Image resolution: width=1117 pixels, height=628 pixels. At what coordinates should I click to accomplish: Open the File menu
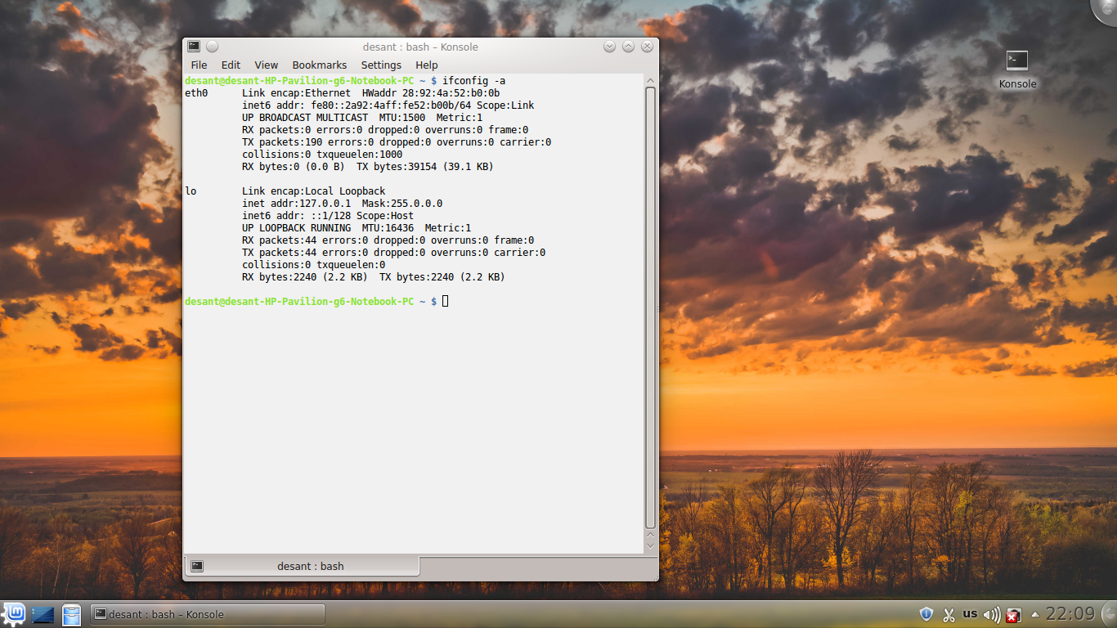(x=199, y=65)
